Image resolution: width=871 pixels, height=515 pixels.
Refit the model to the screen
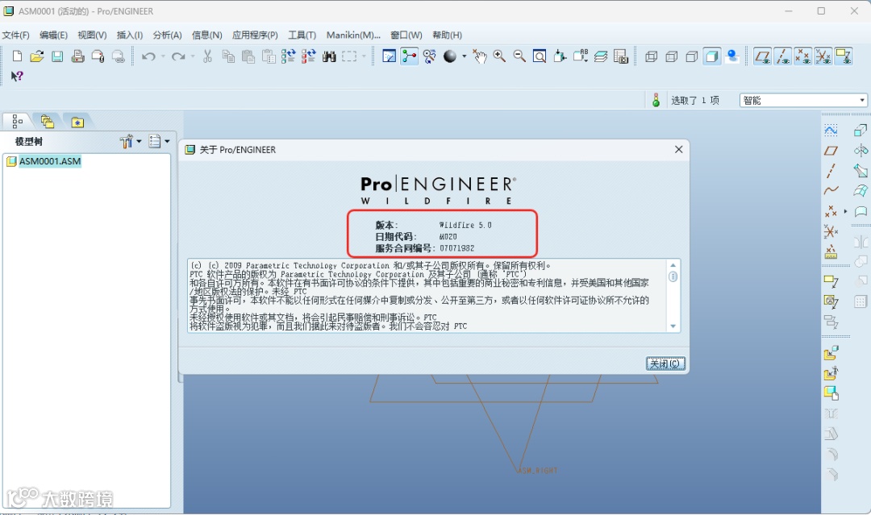click(x=540, y=56)
